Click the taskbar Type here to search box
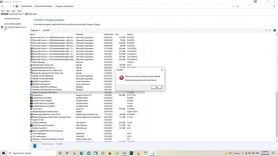Image resolution: width=278 pixels, height=156 pixels. click(32, 153)
